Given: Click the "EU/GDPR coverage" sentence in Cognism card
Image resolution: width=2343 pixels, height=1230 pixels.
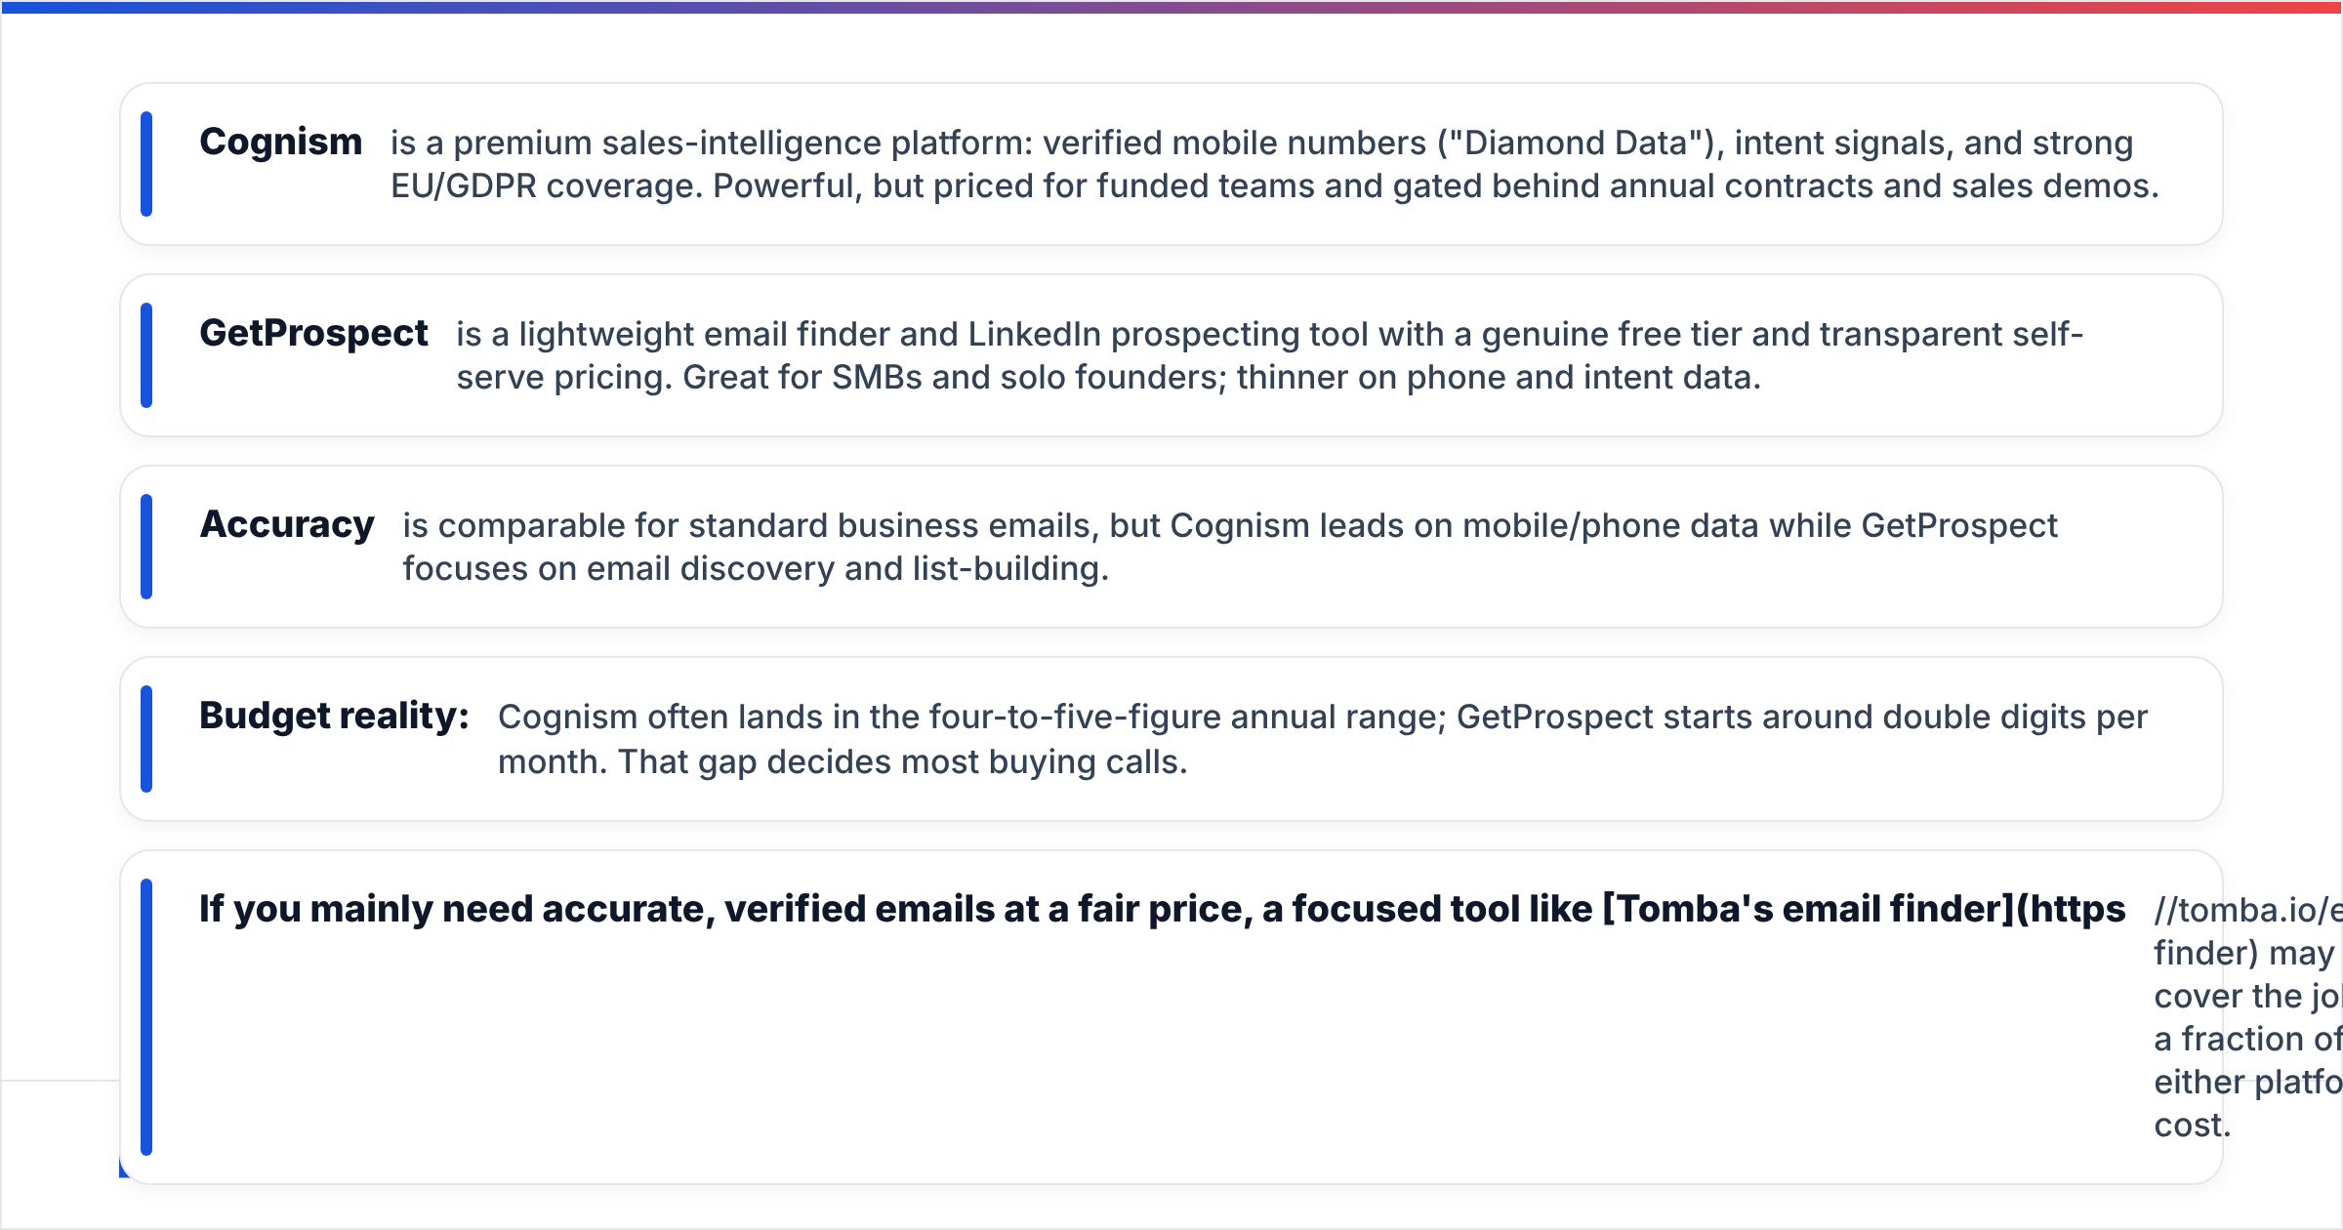Looking at the screenshot, I should tap(546, 185).
